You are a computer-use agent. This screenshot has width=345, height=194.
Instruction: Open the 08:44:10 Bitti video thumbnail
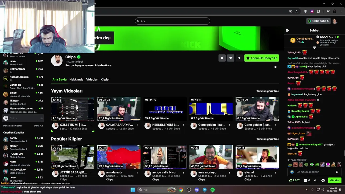165,109
